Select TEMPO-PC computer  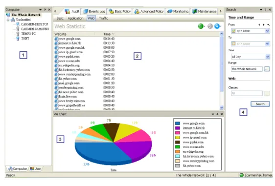pos(28,34)
